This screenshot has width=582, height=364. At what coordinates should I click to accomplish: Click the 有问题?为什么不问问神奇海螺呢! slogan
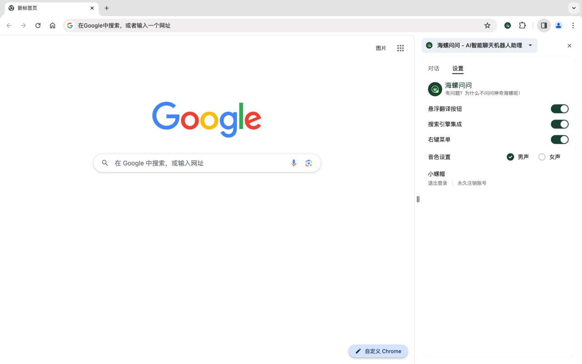(482, 93)
